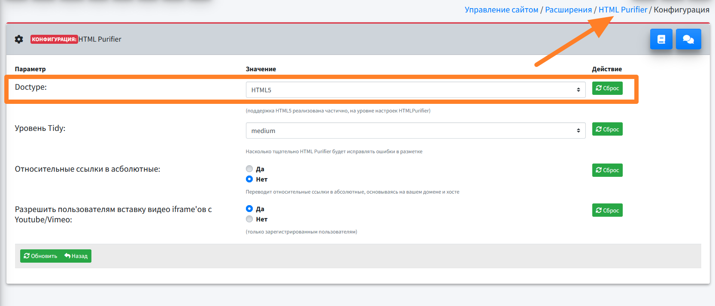Open Управление сайтом breadcrumb link
Screen dimensions: 715x306
(501, 9)
